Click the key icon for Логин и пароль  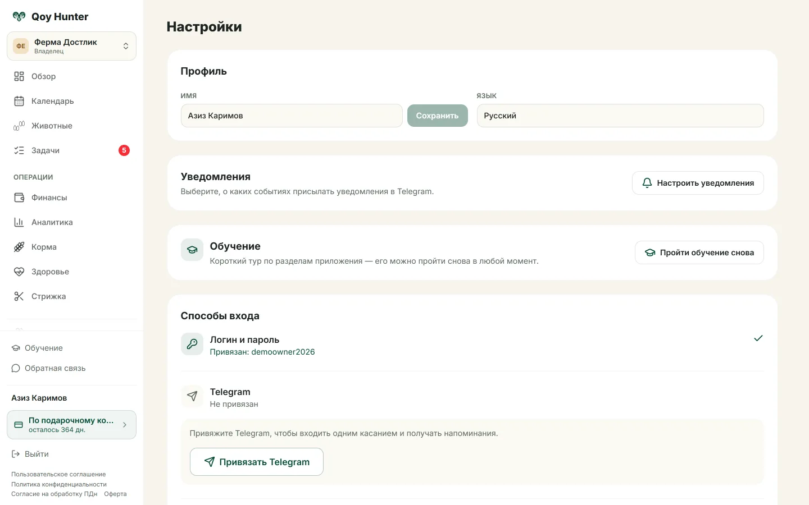click(192, 344)
